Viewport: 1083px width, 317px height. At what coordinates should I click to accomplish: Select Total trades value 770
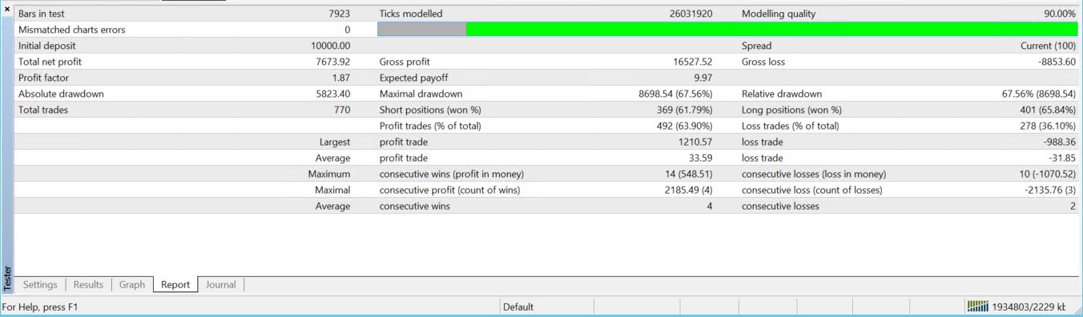pos(342,110)
